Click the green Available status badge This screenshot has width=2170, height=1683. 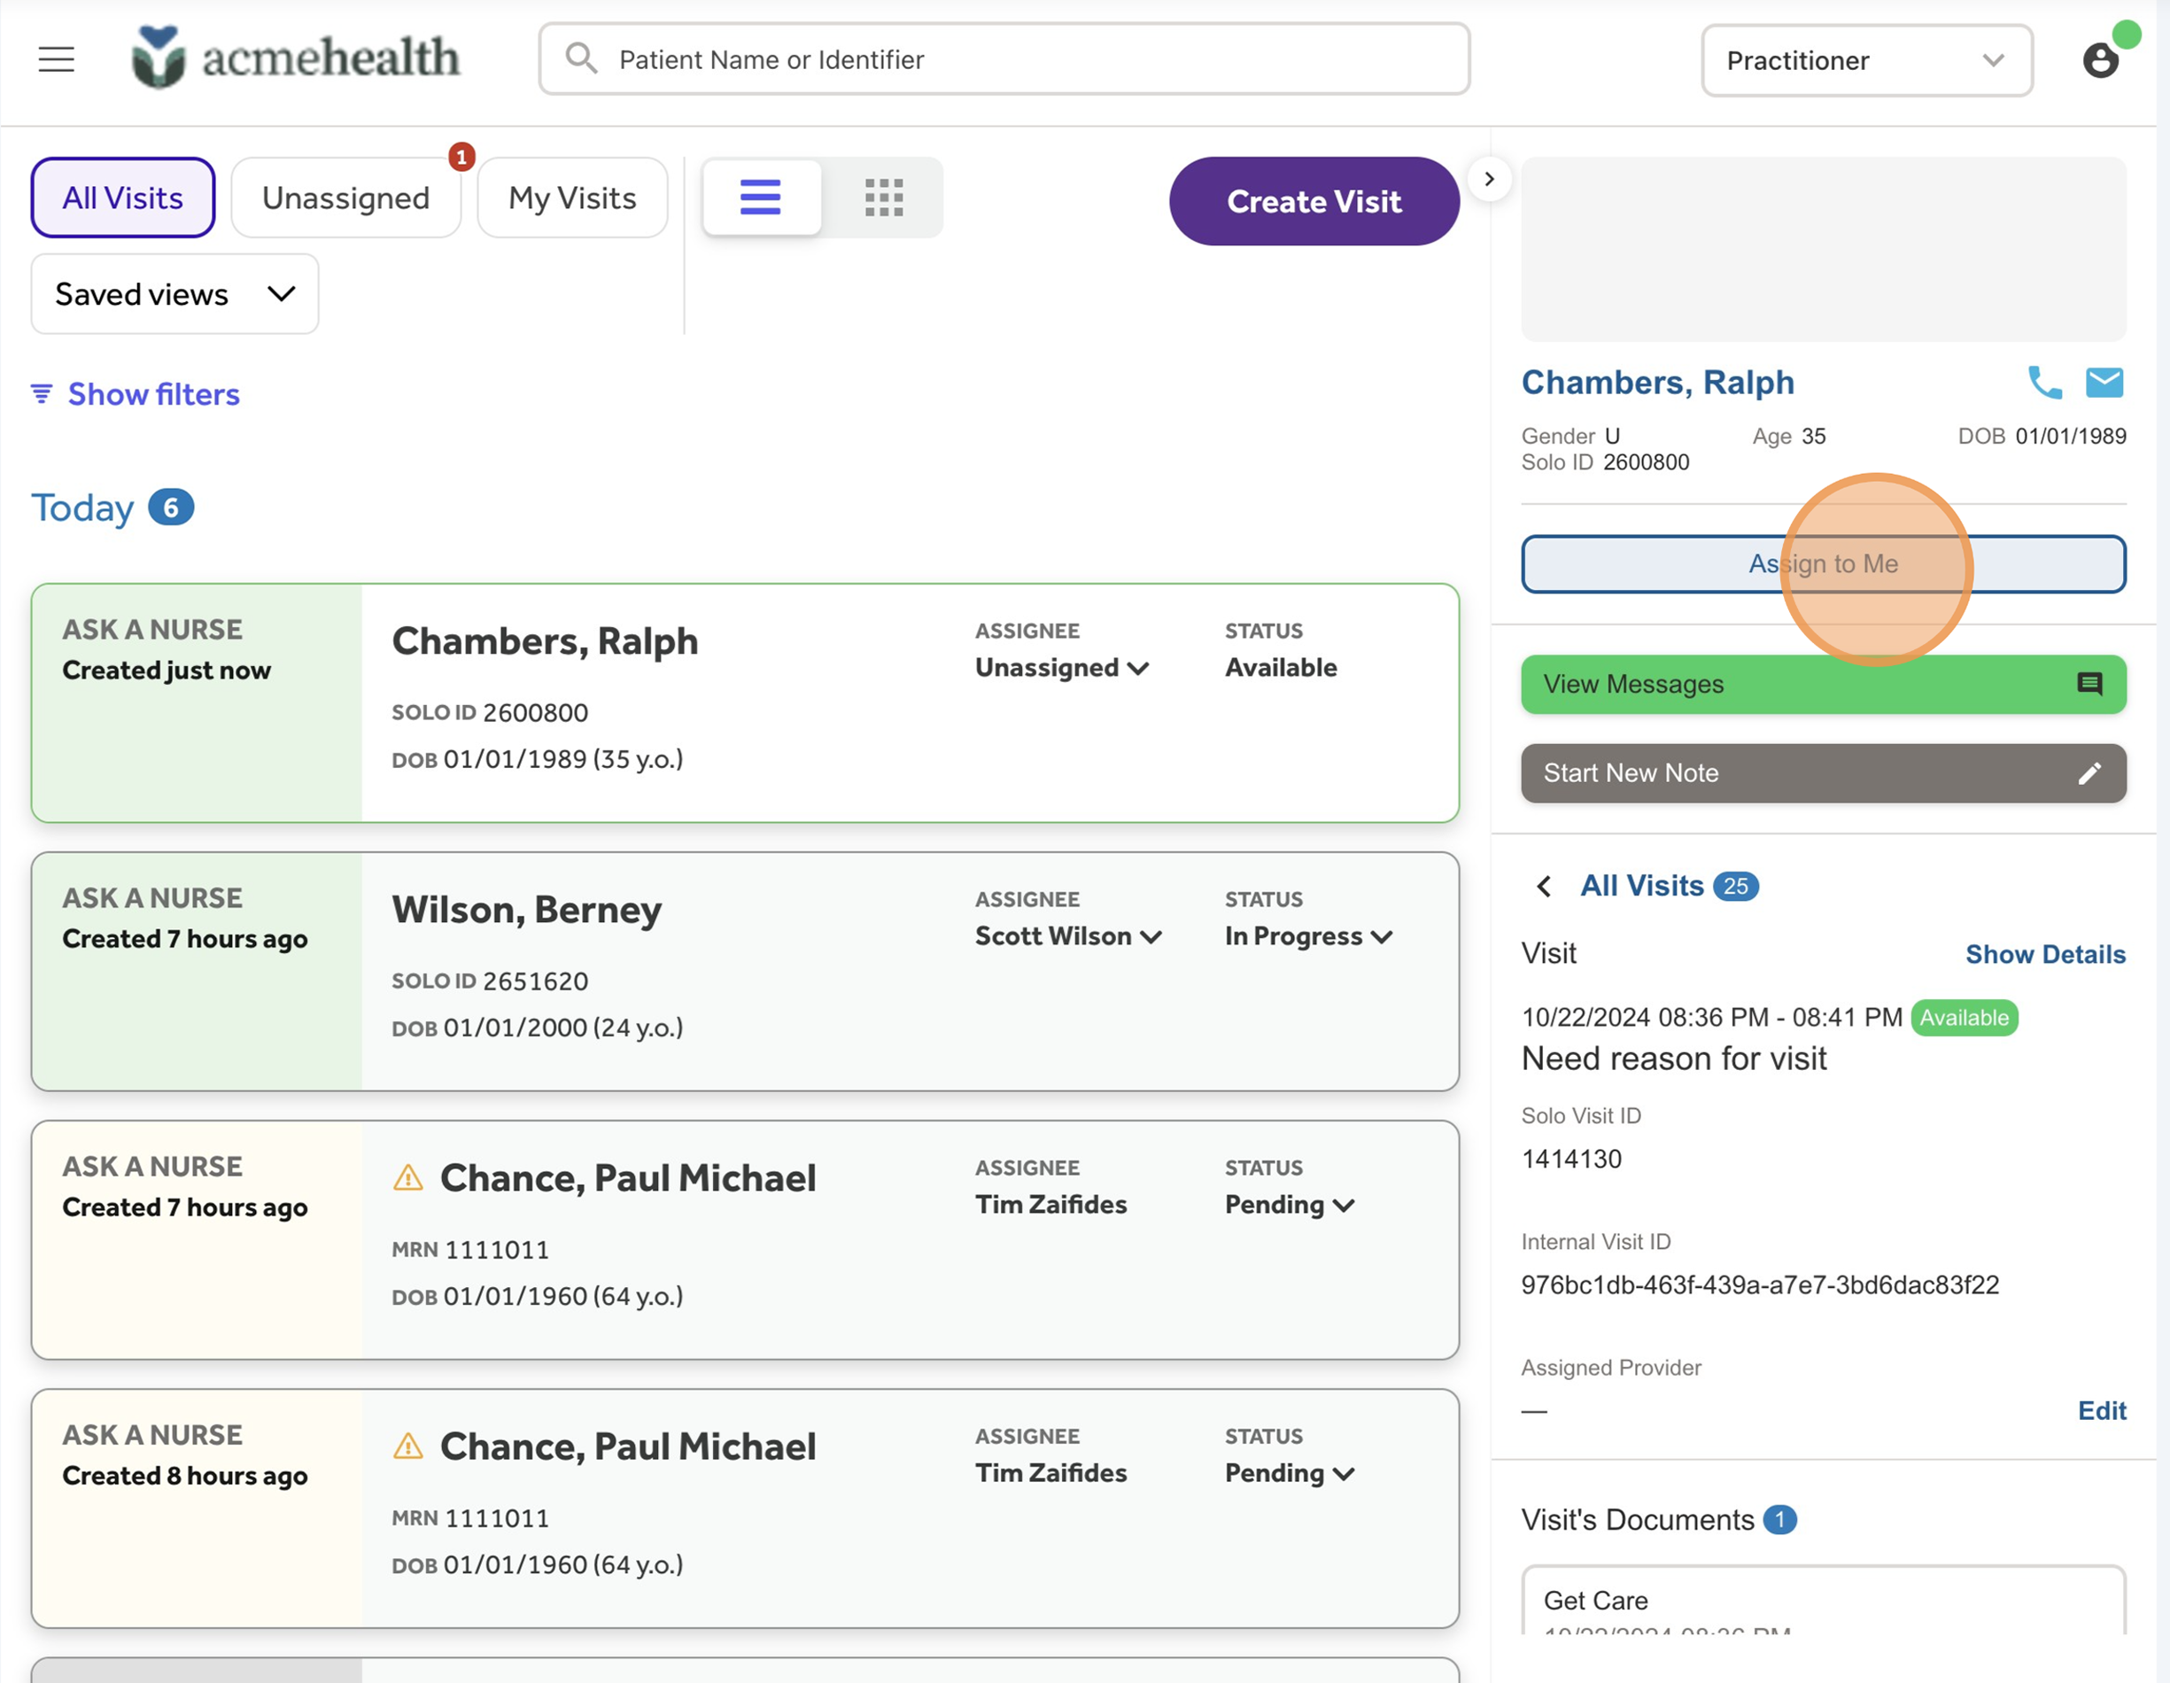(x=1964, y=1018)
